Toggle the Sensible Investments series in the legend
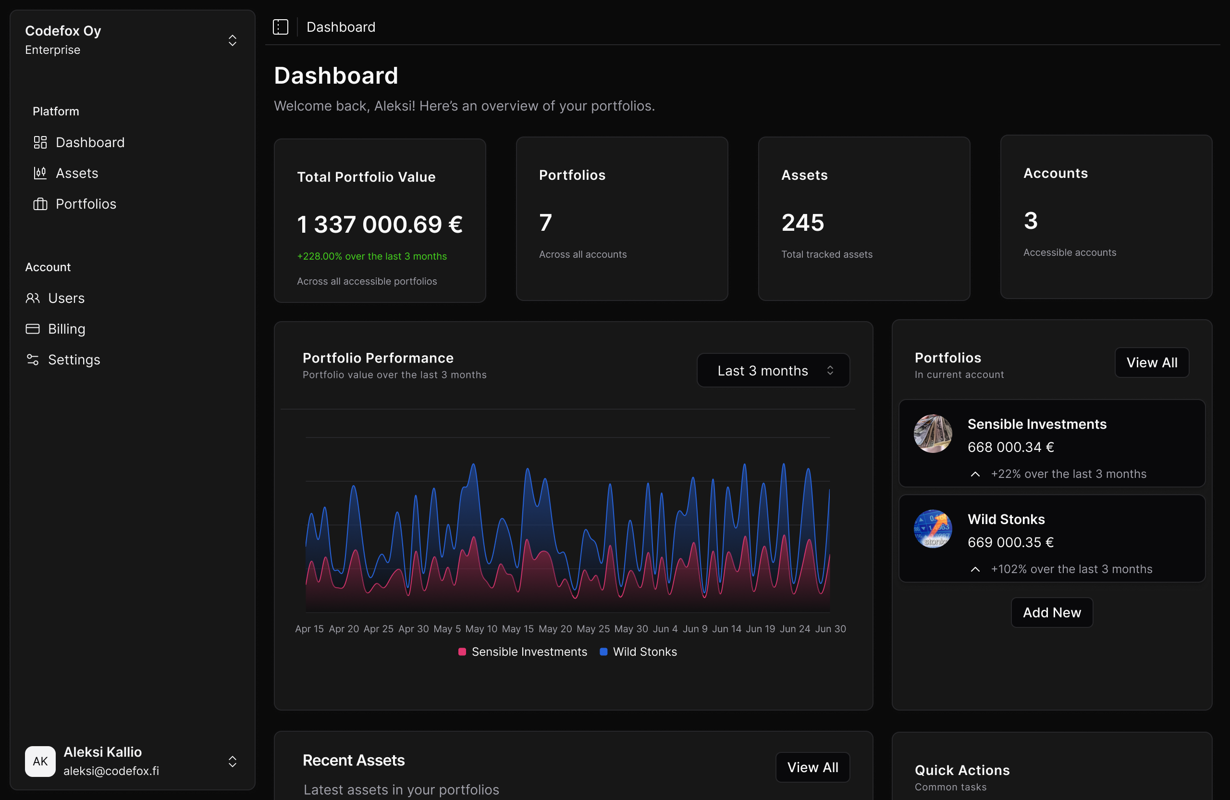The width and height of the screenshot is (1230, 800). tap(529, 651)
